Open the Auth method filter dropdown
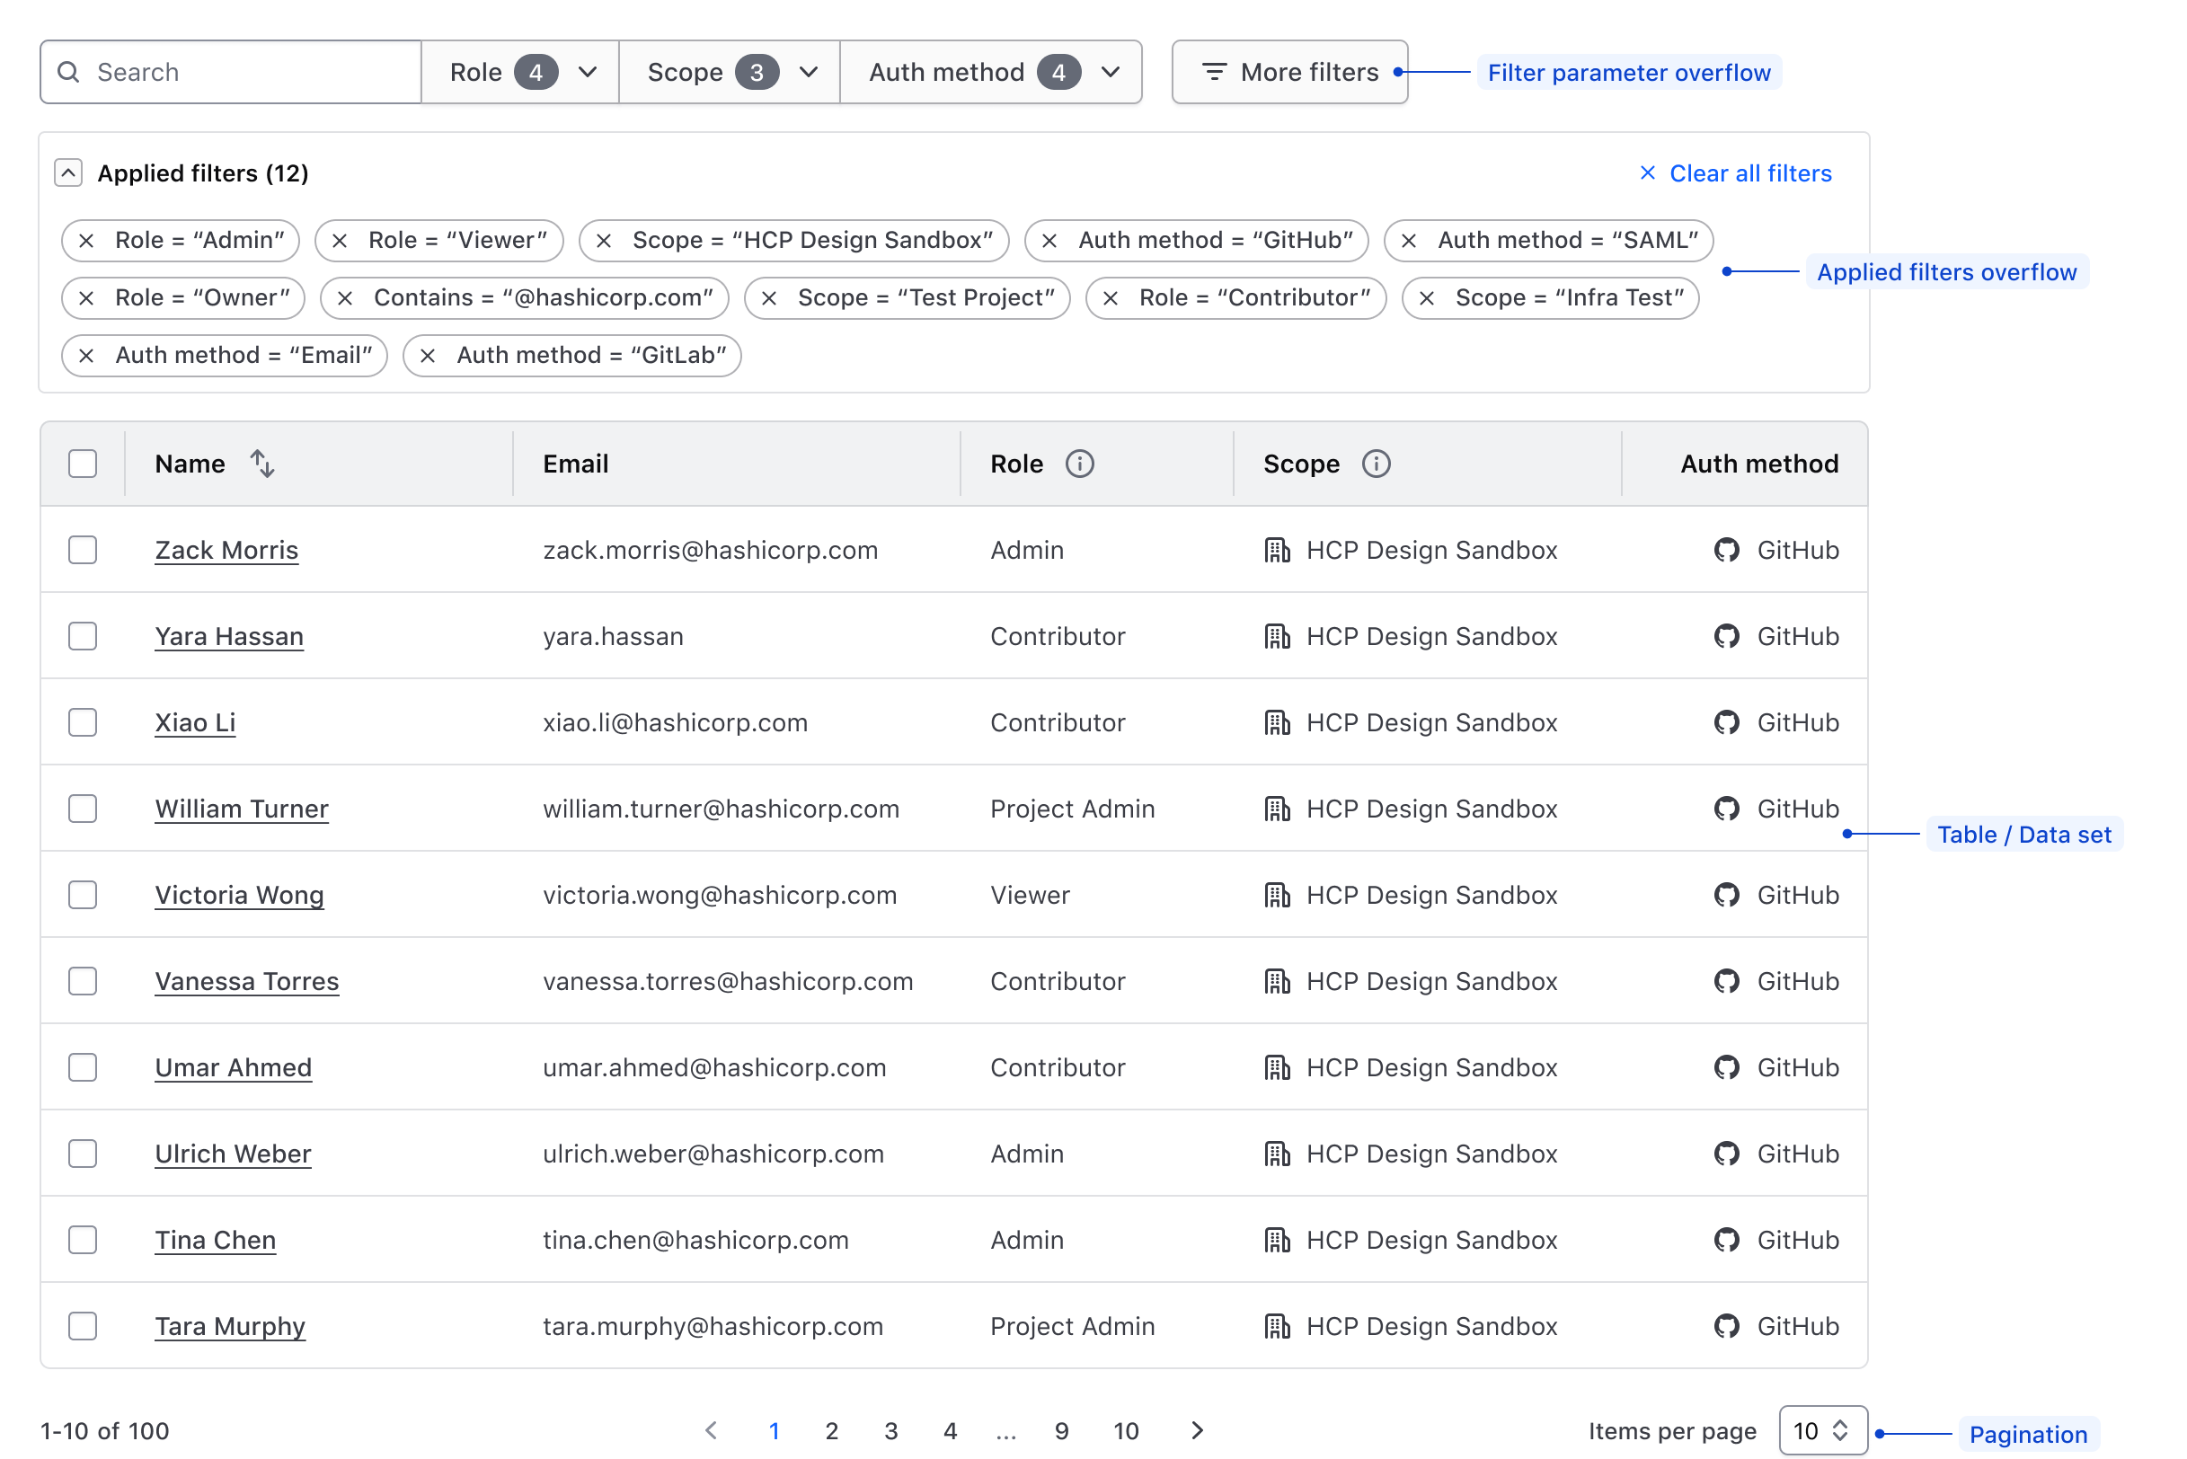Image resolution: width=2187 pixels, height=1459 pixels. (x=991, y=72)
